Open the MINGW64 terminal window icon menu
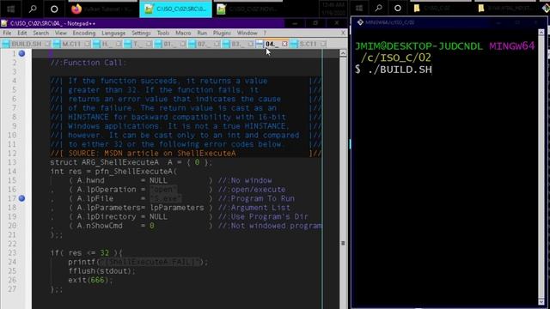This screenshot has width=550, height=309. coord(360,22)
